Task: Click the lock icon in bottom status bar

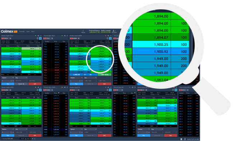Action: click(185, 139)
